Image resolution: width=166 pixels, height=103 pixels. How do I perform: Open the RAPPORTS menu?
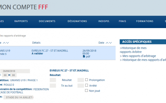tap(21, 21)
